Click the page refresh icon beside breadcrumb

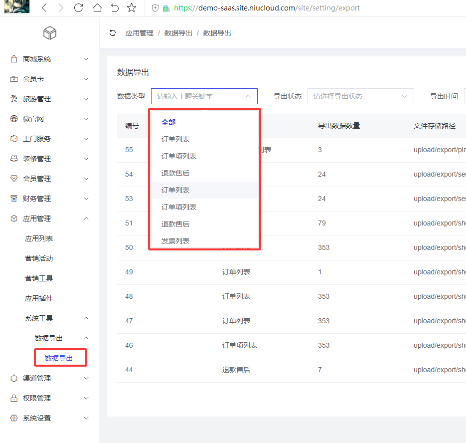coord(113,33)
